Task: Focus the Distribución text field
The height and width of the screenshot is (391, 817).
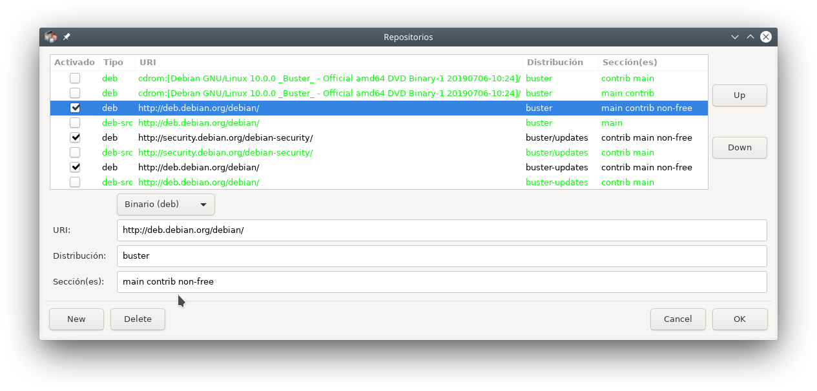Action: point(442,256)
